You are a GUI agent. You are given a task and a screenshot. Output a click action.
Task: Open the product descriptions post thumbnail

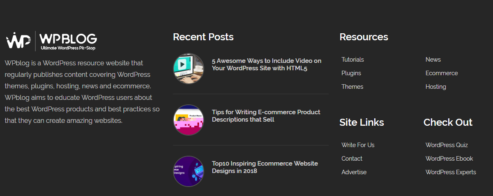(x=188, y=120)
